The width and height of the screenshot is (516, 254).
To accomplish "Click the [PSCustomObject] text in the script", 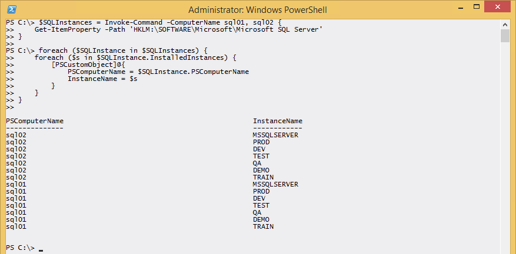I will pyautogui.click(x=77, y=65).
